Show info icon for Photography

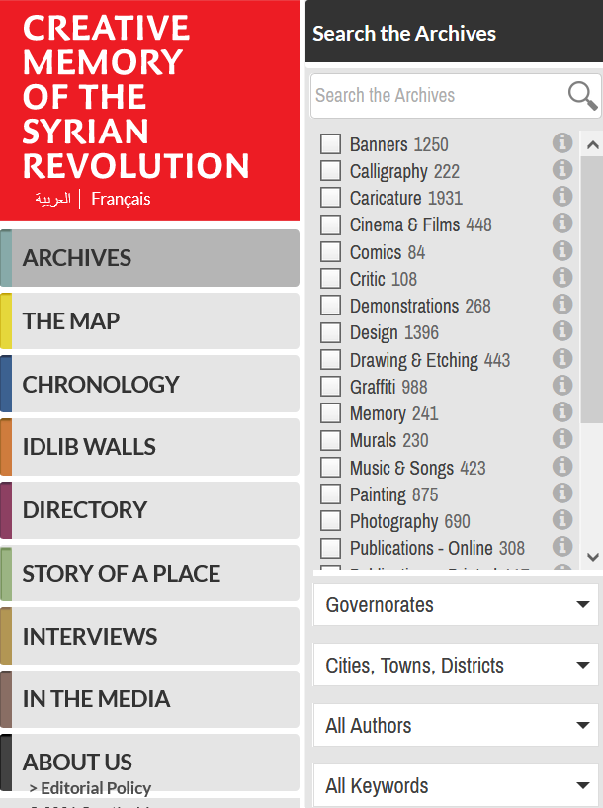(562, 519)
